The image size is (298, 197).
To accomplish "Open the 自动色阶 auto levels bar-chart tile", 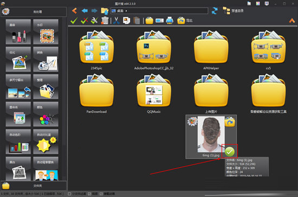I will (x=18, y=142).
